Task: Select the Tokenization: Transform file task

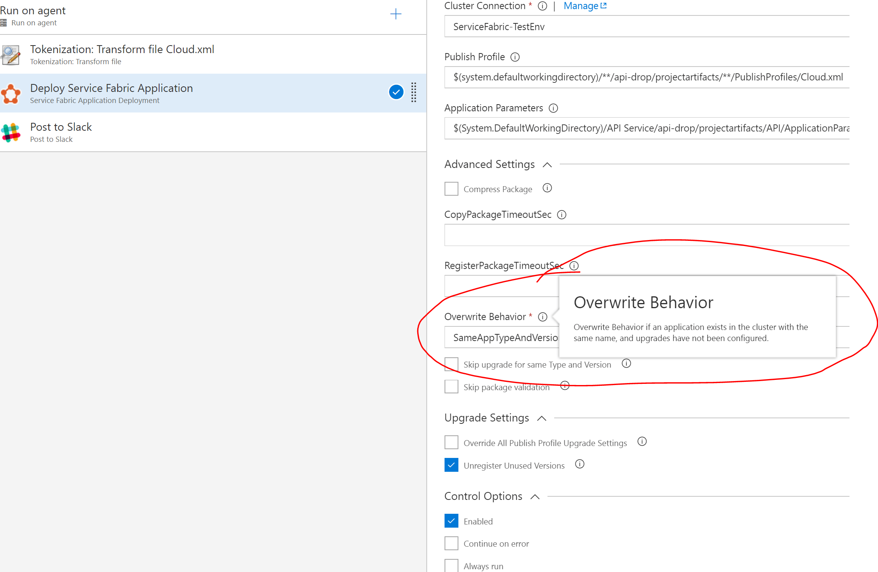Action: (158, 54)
